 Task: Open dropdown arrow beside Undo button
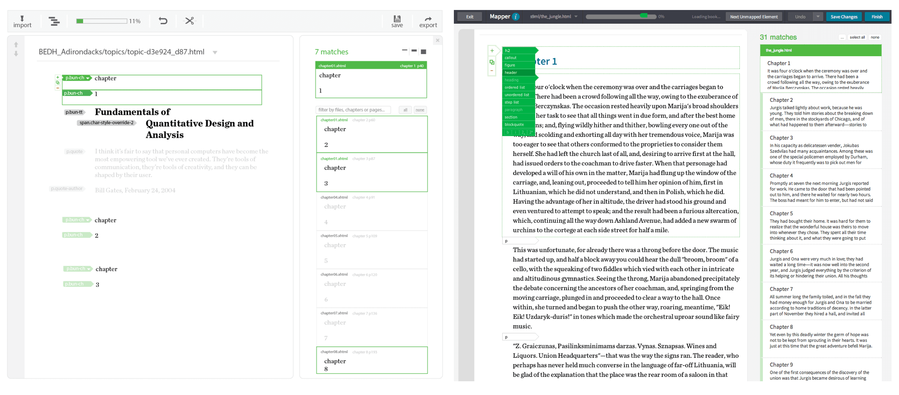[x=818, y=17]
